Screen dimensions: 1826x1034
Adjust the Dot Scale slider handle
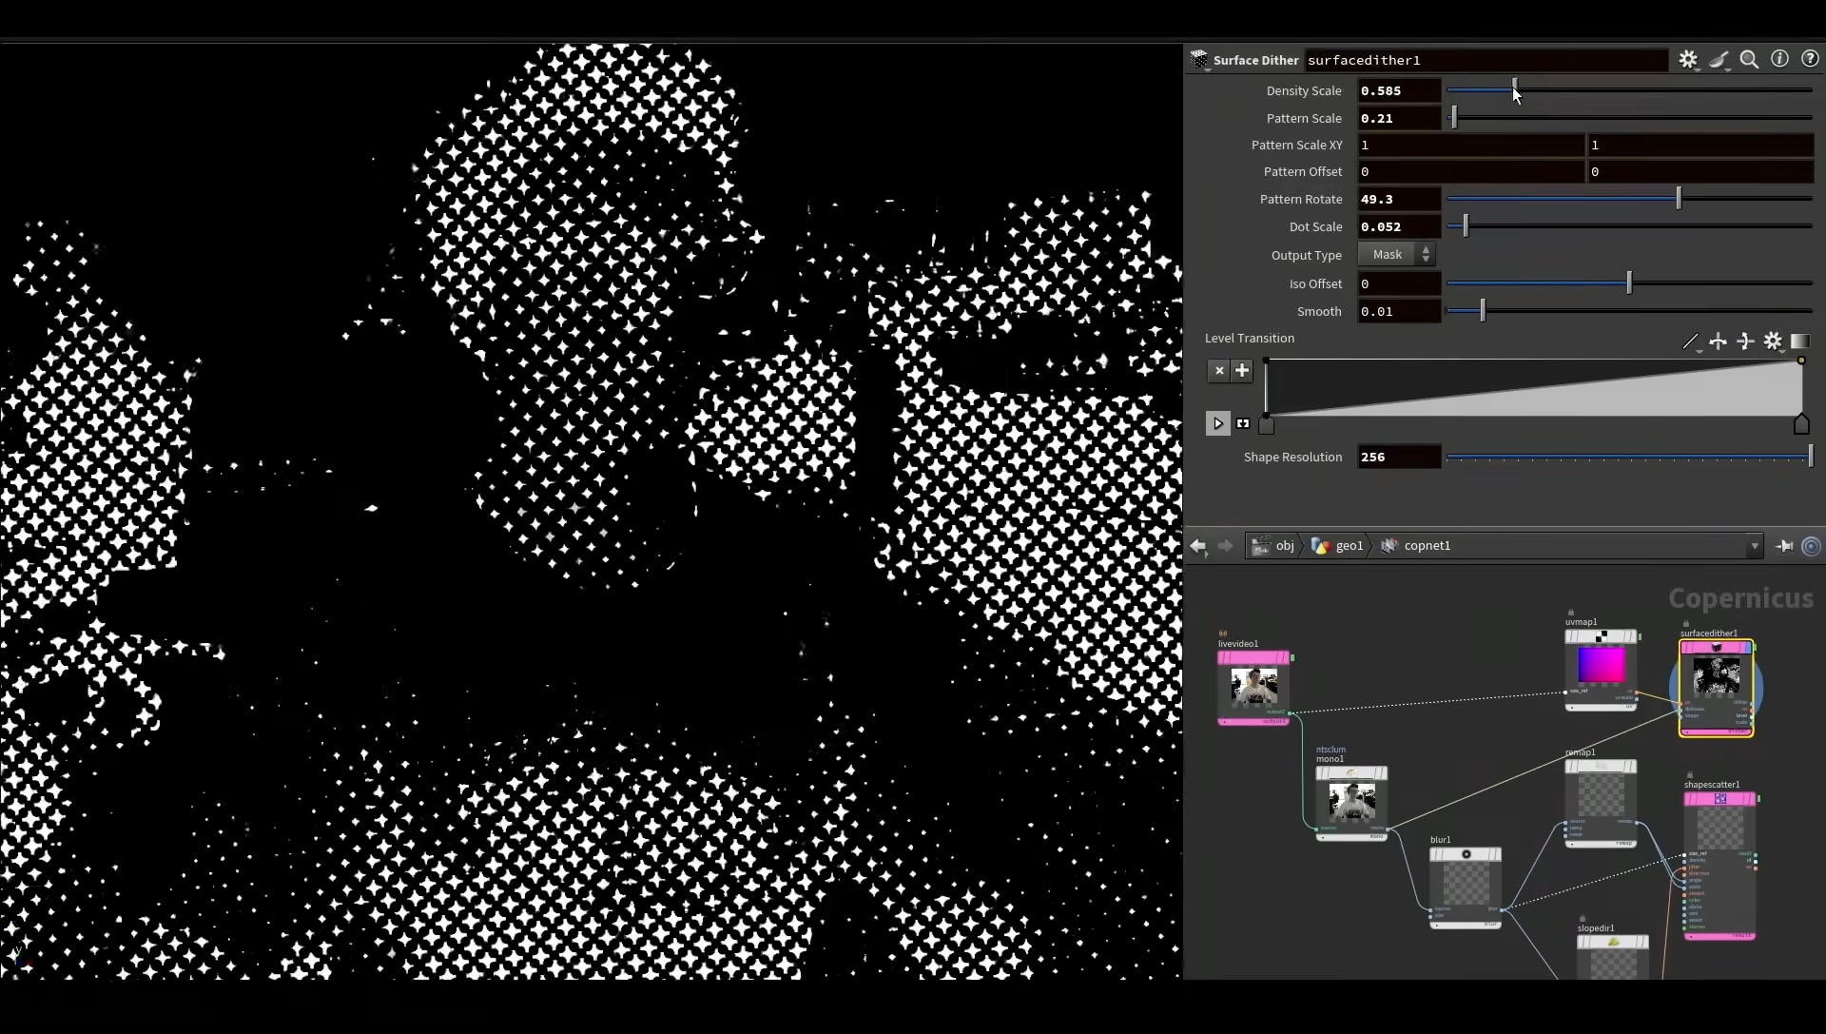point(1466,226)
